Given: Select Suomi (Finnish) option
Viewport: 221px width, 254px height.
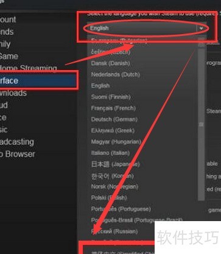Looking at the screenshot, I should [x=111, y=97].
